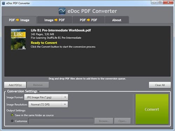Click the title bar app icon
The height and width of the screenshot is (131, 175).
pyautogui.click(x=3, y=3)
